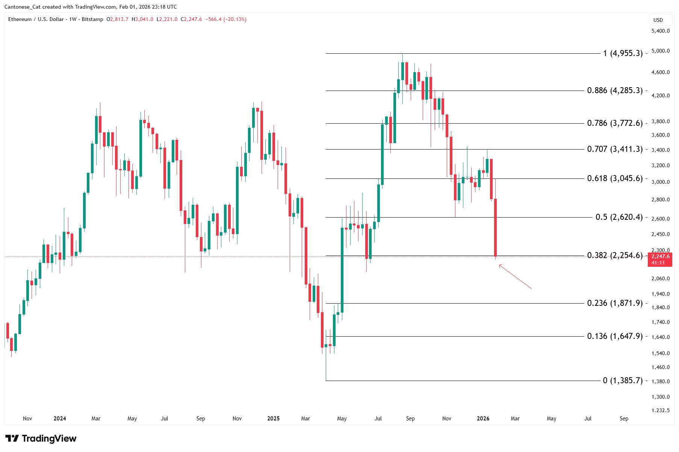Image resolution: width=679 pixels, height=452 pixels.
Task: Click the −566.4 (−20.13%) change value
Action: (x=226, y=19)
